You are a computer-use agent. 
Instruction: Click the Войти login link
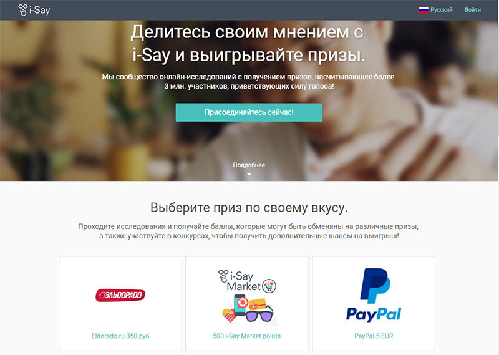[473, 10]
